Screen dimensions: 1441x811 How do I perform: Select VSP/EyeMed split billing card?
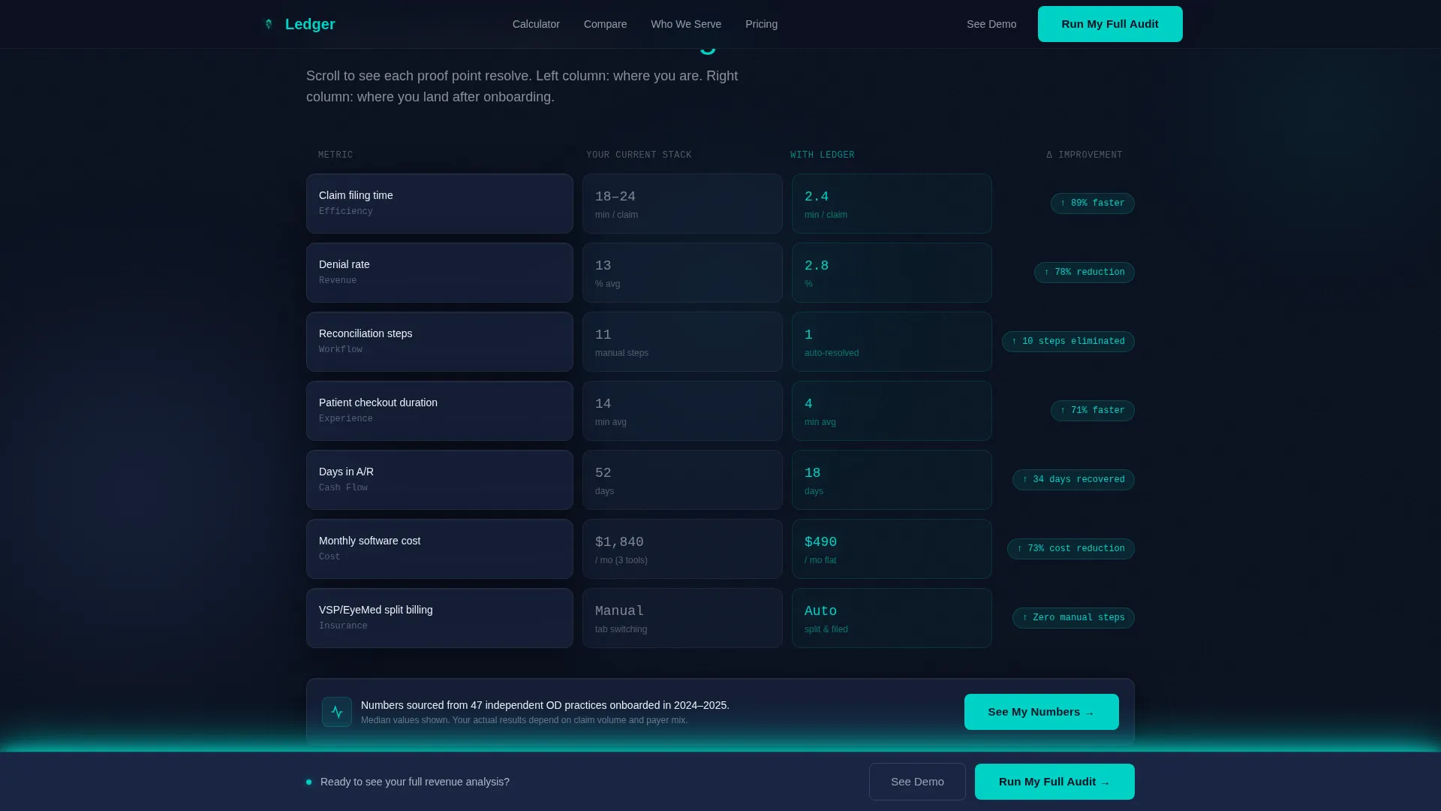[x=440, y=618]
